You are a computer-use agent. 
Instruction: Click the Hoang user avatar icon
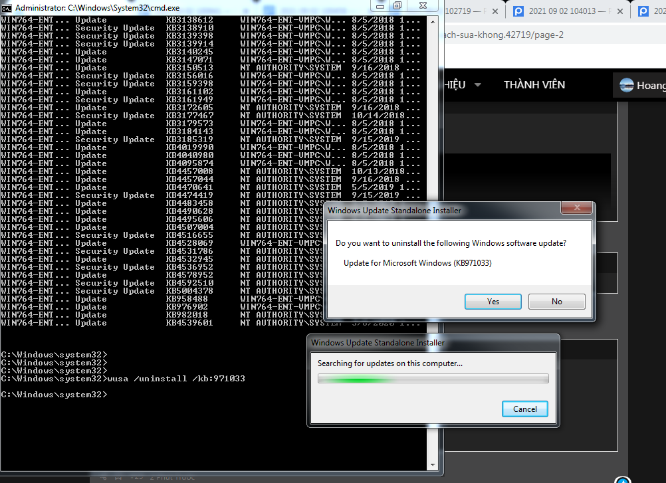pos(626,85)
